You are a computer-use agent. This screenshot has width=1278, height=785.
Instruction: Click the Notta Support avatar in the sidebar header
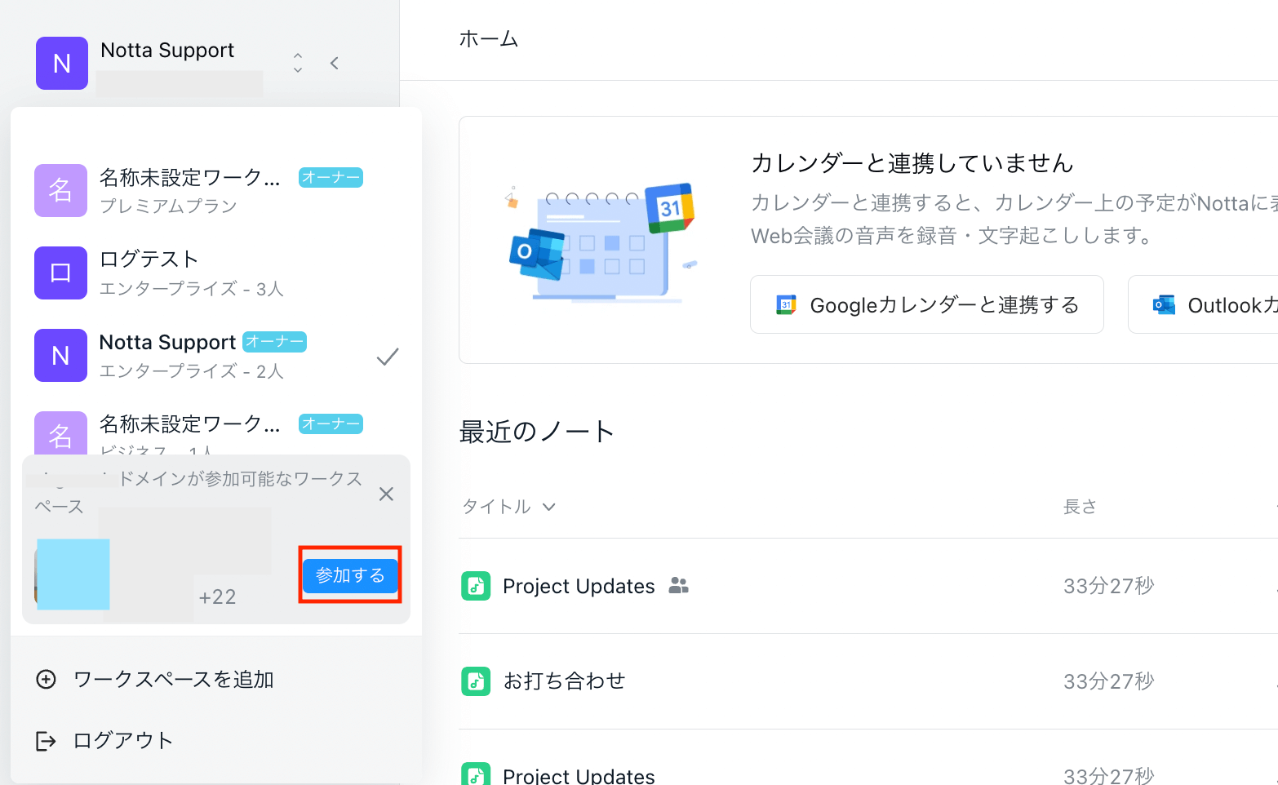(62, 63)
